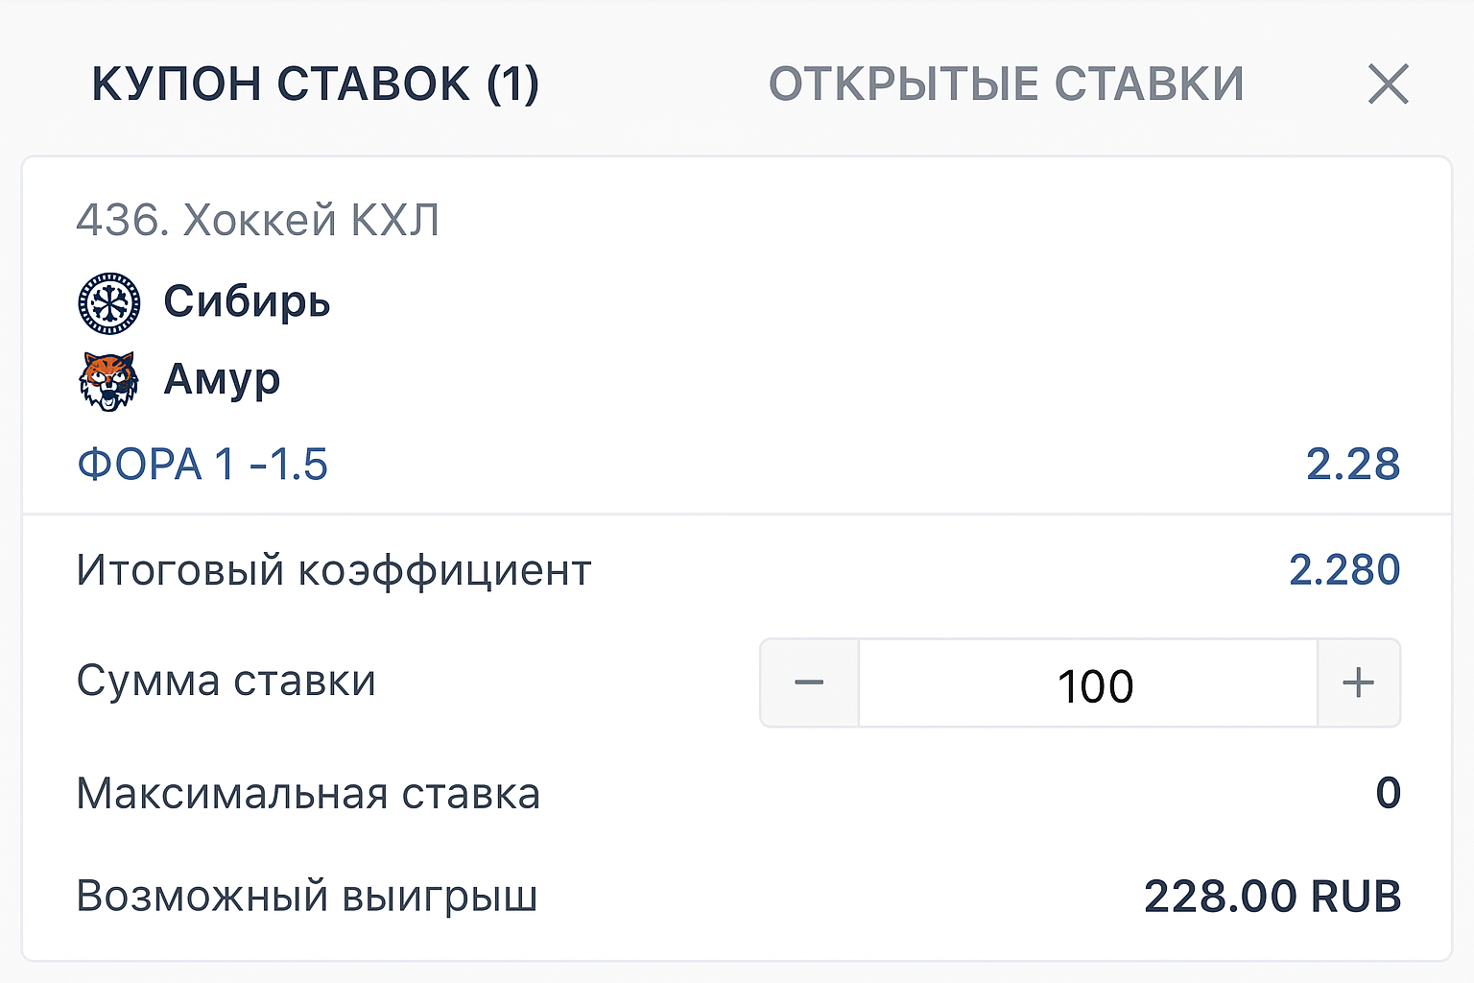Open the ФОРА 1 -1.5 bet selection
Screen dimensions: 1474x983
(x=202, y=465)
